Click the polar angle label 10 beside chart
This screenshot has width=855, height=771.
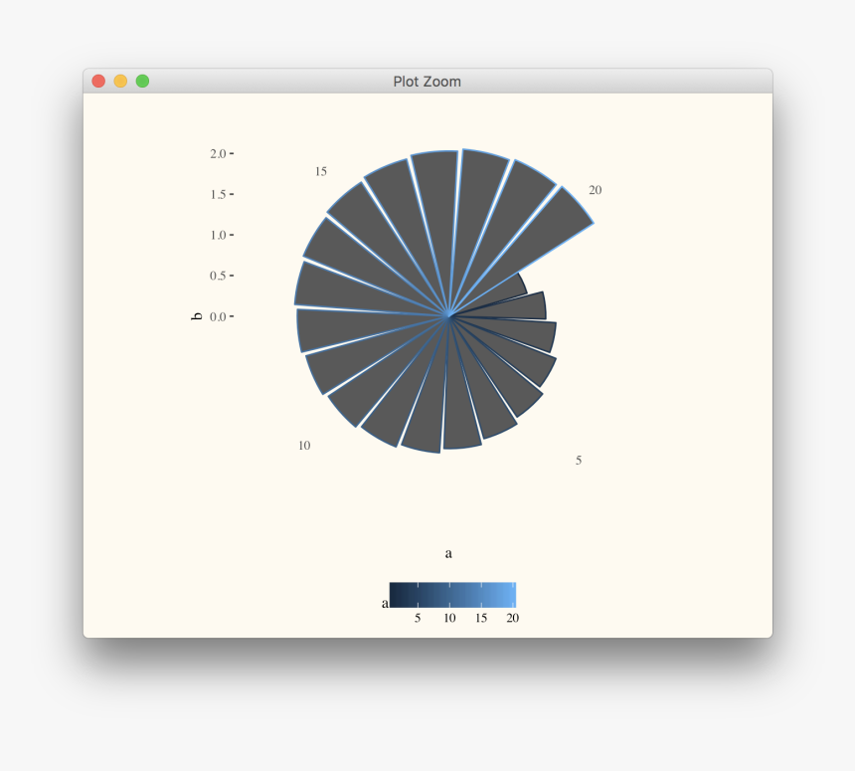(x=304, y=445)
